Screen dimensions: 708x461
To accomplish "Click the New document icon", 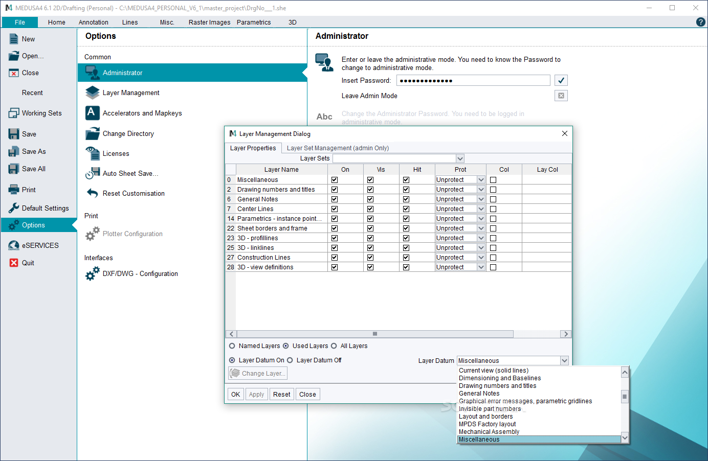I will pos(14,39).
